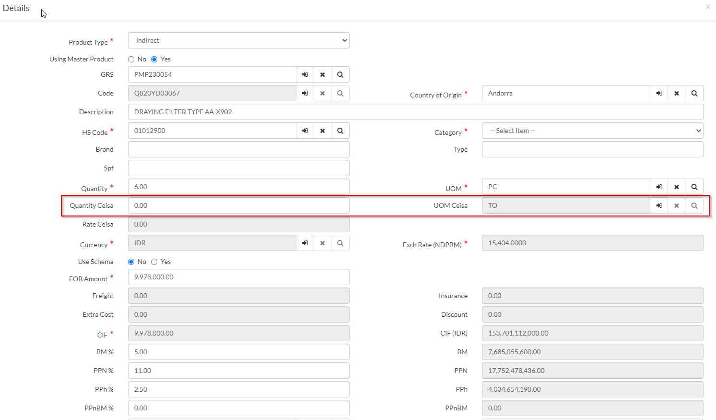Close the Details dialog
Image resolution: width=716 pixels, height=420 pixels.
point(708,7)
